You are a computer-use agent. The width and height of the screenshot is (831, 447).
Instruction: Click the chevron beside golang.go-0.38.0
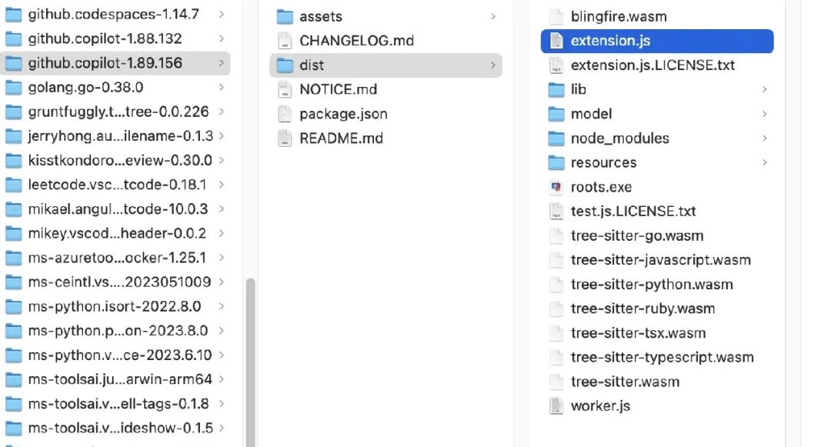click(x=221, y=88)
